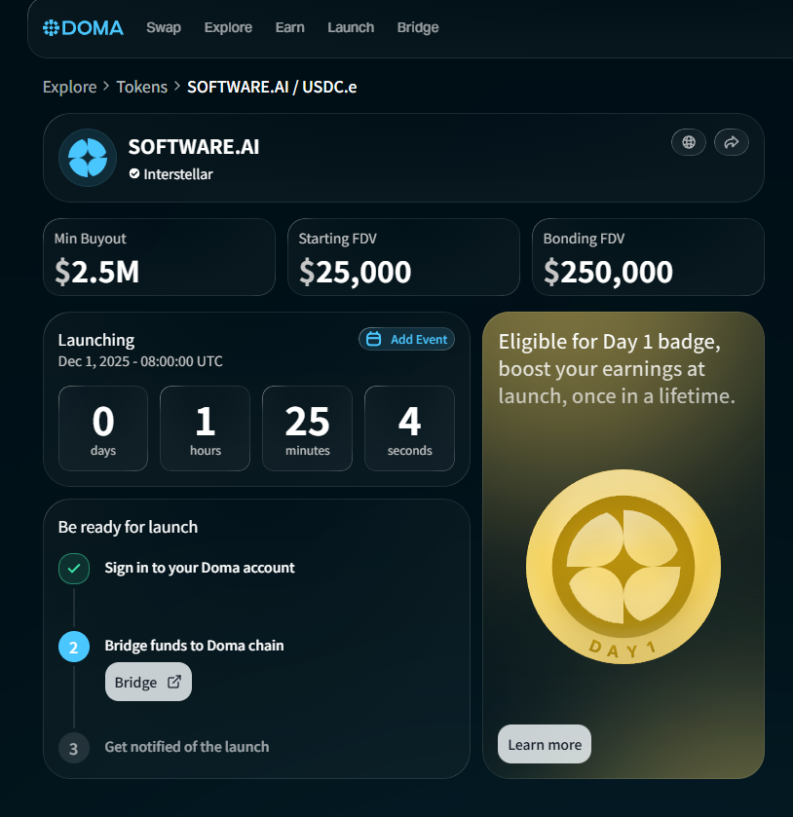This screenshot has height=817, width=793.
Task: Click the step 3 circle marker
Action: [74, 748]
